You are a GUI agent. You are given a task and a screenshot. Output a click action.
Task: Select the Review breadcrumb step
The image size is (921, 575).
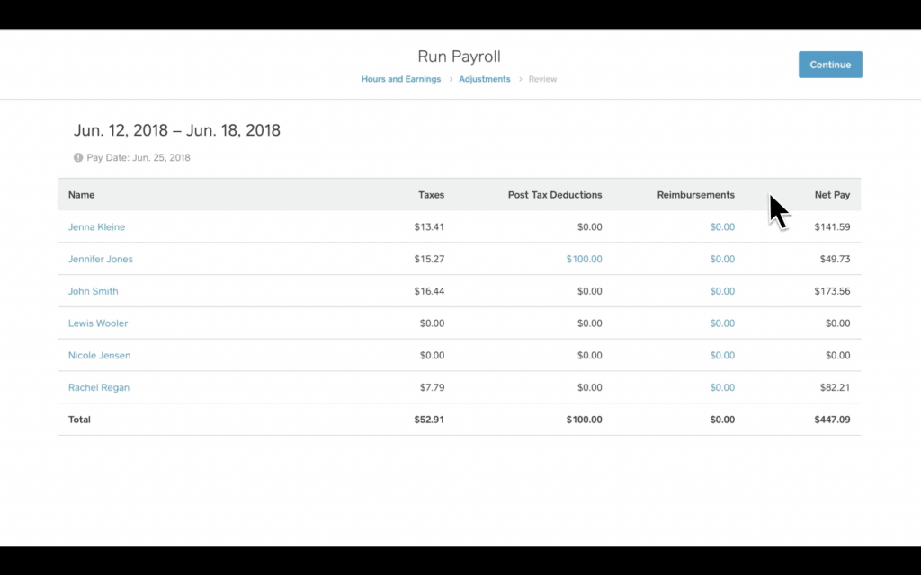pos(541,79)
